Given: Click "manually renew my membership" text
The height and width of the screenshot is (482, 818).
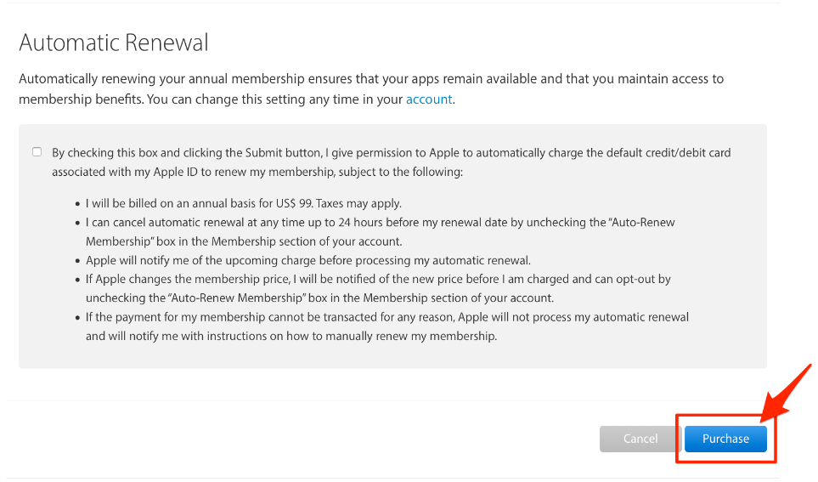Looking at the screenshot, I should (x=411, y=336).
